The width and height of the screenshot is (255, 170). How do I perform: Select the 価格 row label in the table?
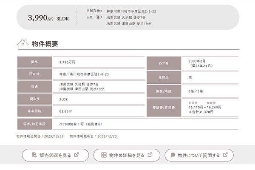click(x=34, y=62)
